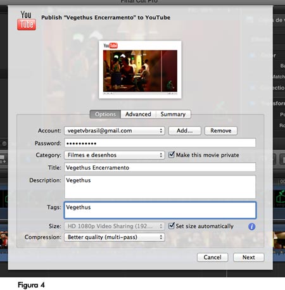Click the Next button
This screenshot has width=285, height=290.
click(249, 257)
